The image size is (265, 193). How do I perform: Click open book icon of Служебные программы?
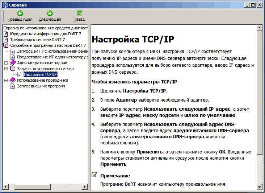pyautogui.click(x=6, y=45)
